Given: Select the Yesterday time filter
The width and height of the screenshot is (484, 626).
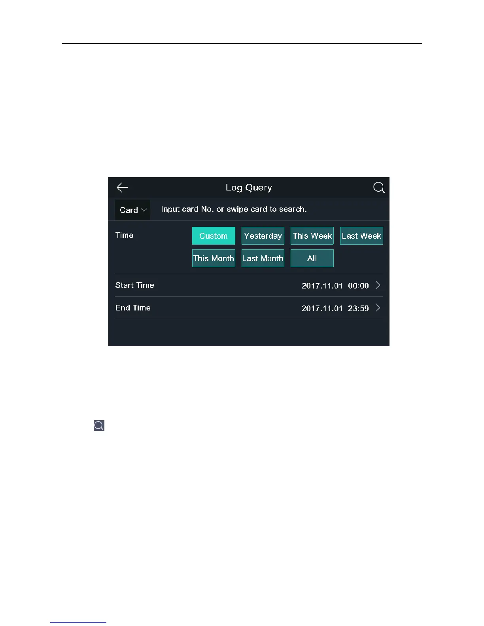Looking at the screenshot, I should coord(263,236).
